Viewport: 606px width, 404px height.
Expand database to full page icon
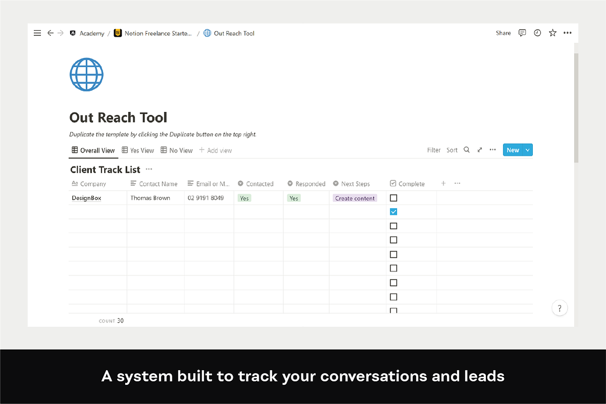tap(480, 150)
